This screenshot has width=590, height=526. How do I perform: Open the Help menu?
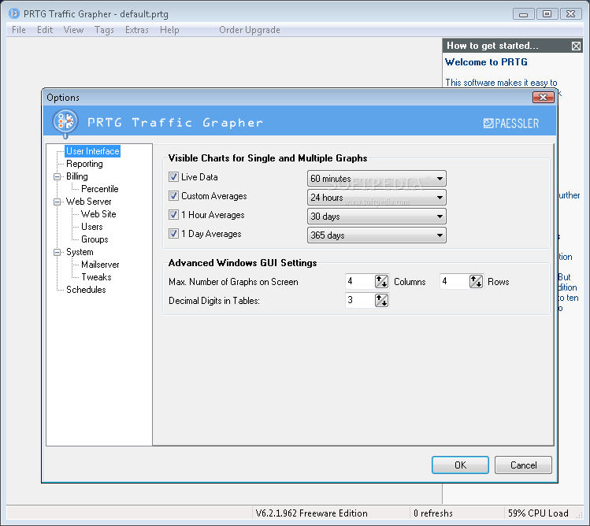(x=169, y=30)
